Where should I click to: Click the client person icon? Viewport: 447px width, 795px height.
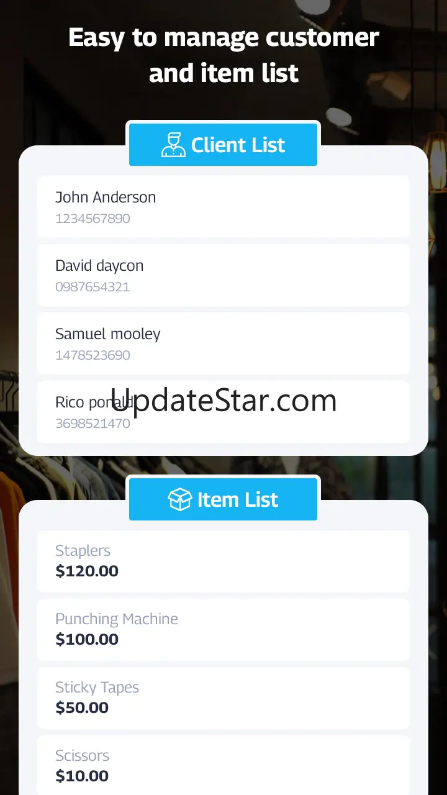click(x=173, y=145)
